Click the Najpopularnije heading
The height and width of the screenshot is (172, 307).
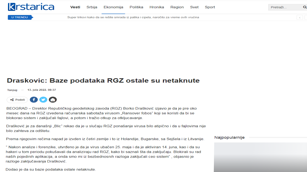click(229, 137)
